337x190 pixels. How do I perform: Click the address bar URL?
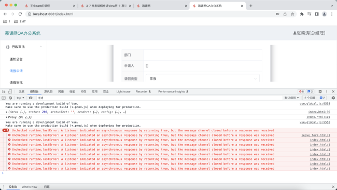[53, 14]
